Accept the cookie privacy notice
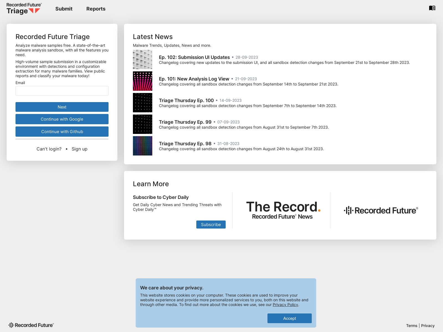The height and width of the screenshot is (332, 443). coord(290,318)
